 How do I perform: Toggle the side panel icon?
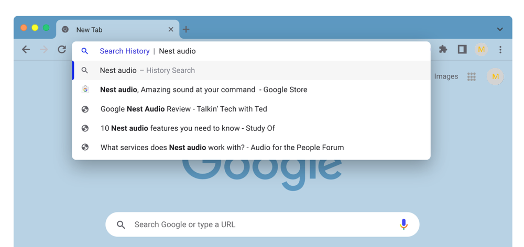click(462, 49)
